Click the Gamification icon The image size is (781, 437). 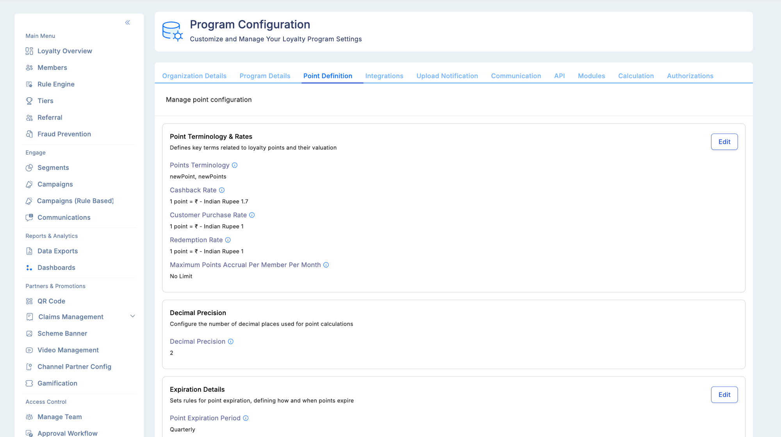pyautogui.click(x=29, y=383)
